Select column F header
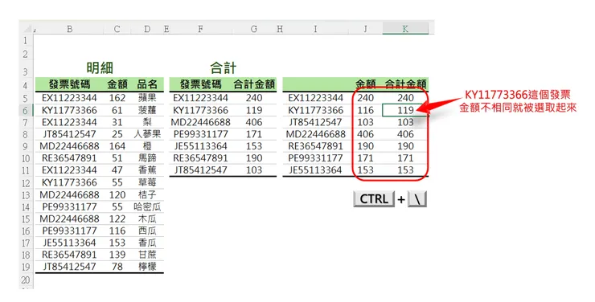This screenshot has width=595, height=302. pyautogui.click(x=200, y=29)
